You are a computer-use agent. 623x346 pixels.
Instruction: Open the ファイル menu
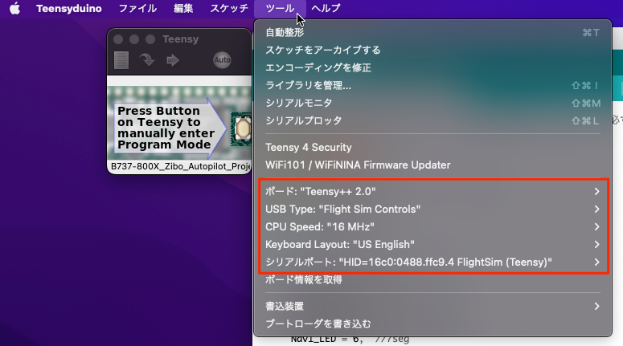point(138,8)
